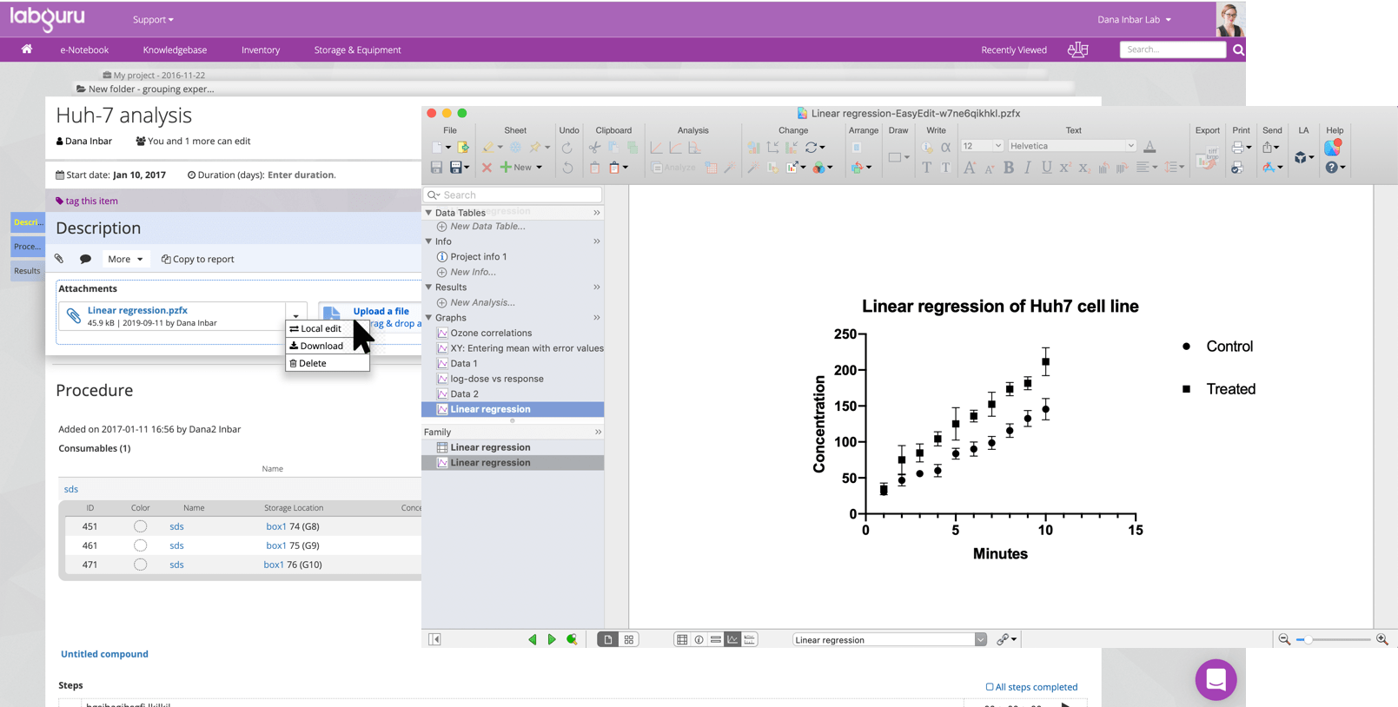Viewport: 1398px width, 707px height.
Task: Toggle the data table sheet view button
Action: (682, 640)
